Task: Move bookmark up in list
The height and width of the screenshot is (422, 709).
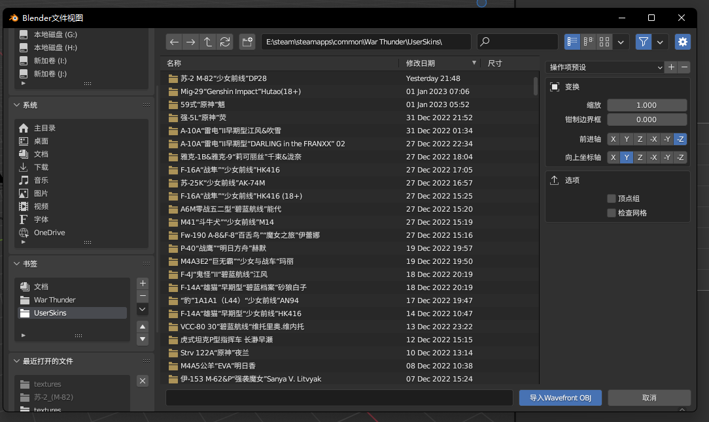Action: coord(143,327)
